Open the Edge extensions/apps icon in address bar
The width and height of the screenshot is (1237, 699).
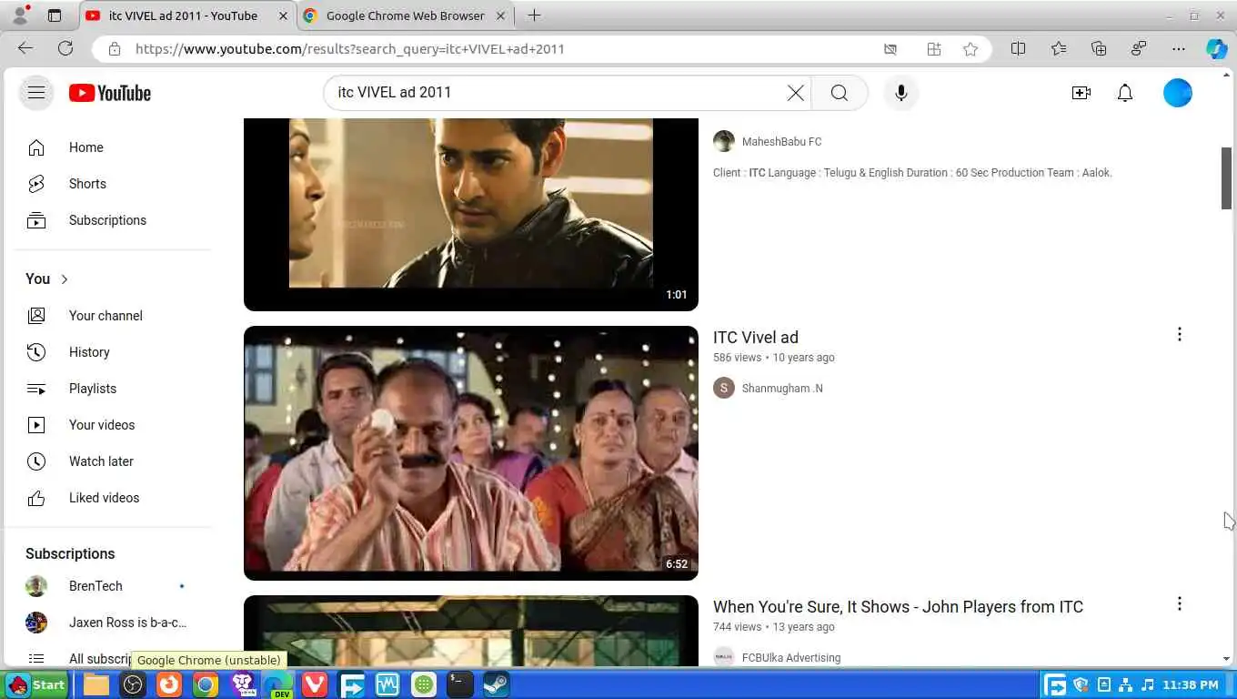coord(933,49)
